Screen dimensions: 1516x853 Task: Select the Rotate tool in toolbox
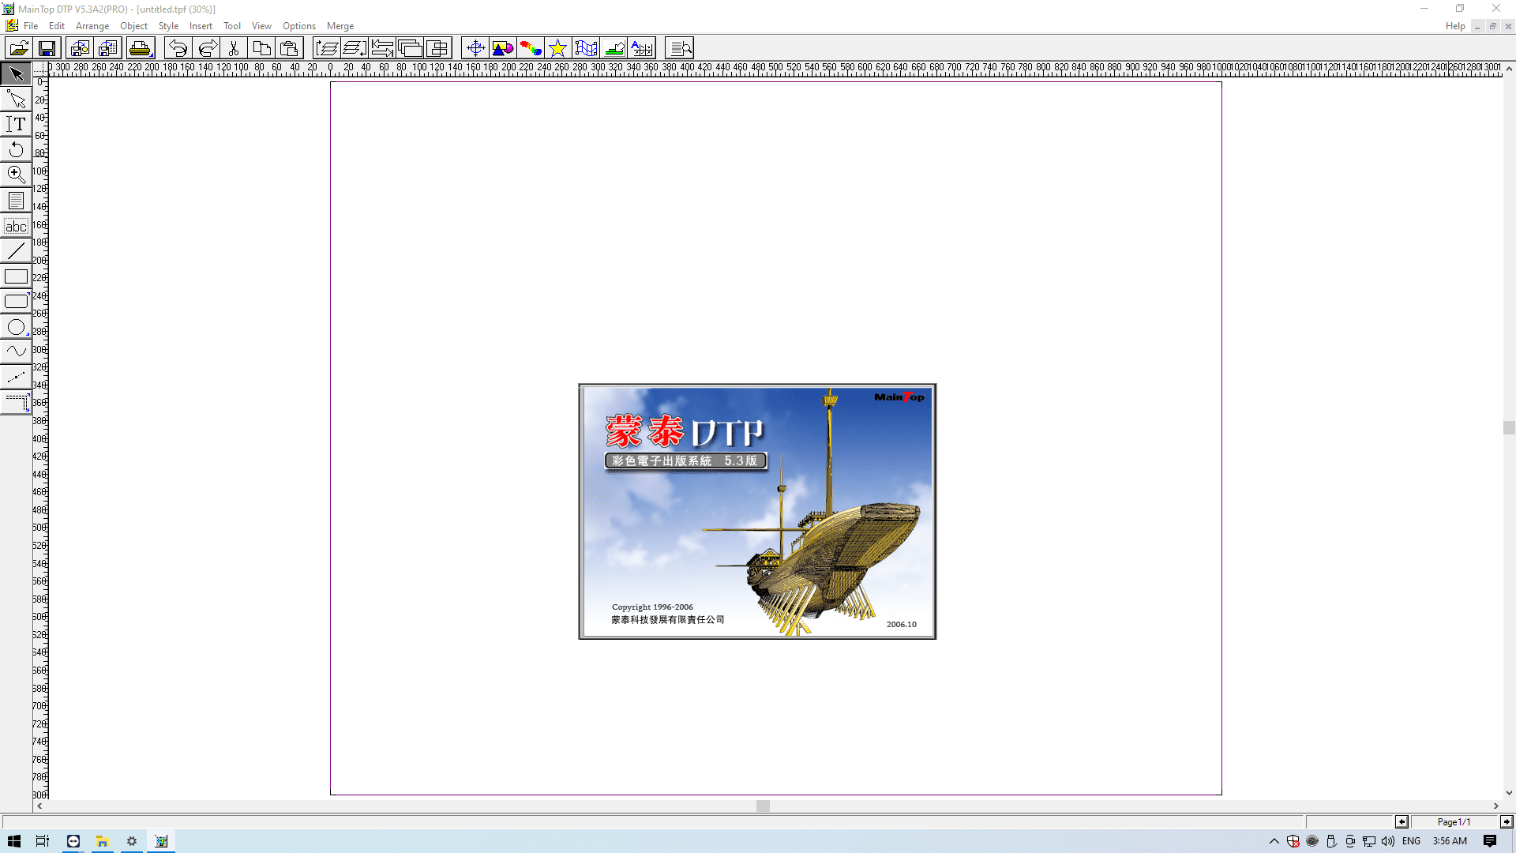16,149
